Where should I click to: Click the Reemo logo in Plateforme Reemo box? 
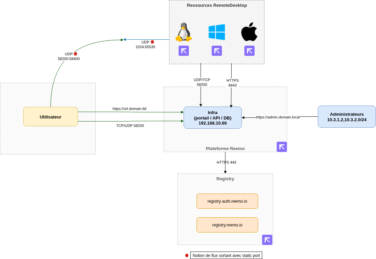coord(282,147)
